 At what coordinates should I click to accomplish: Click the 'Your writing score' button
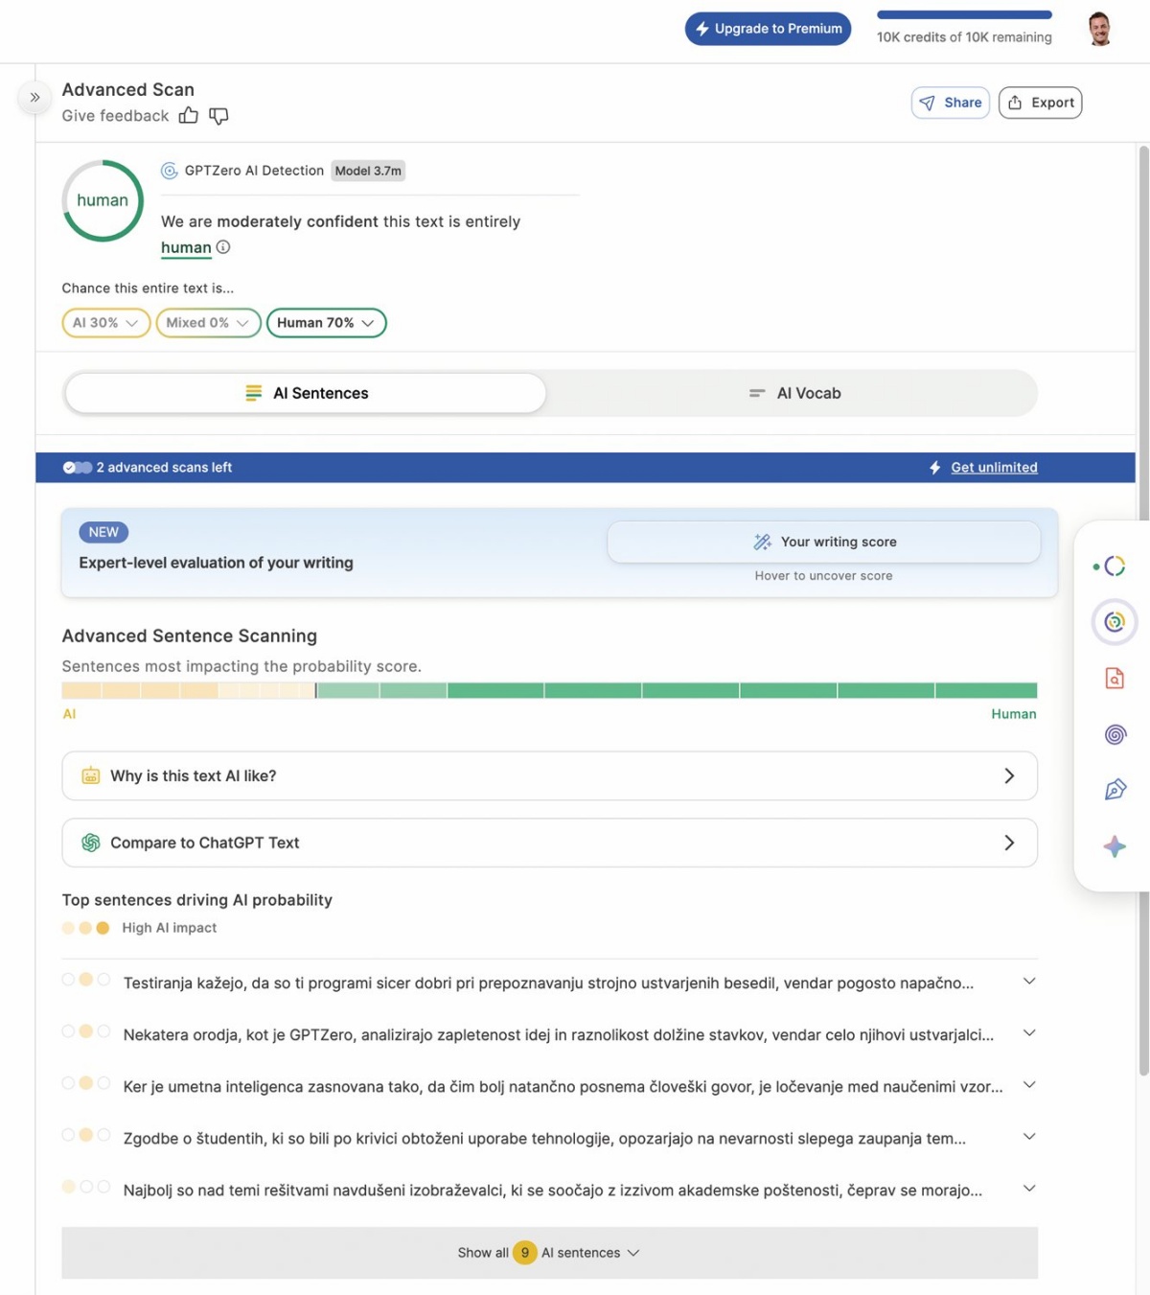tap(823, 542)
